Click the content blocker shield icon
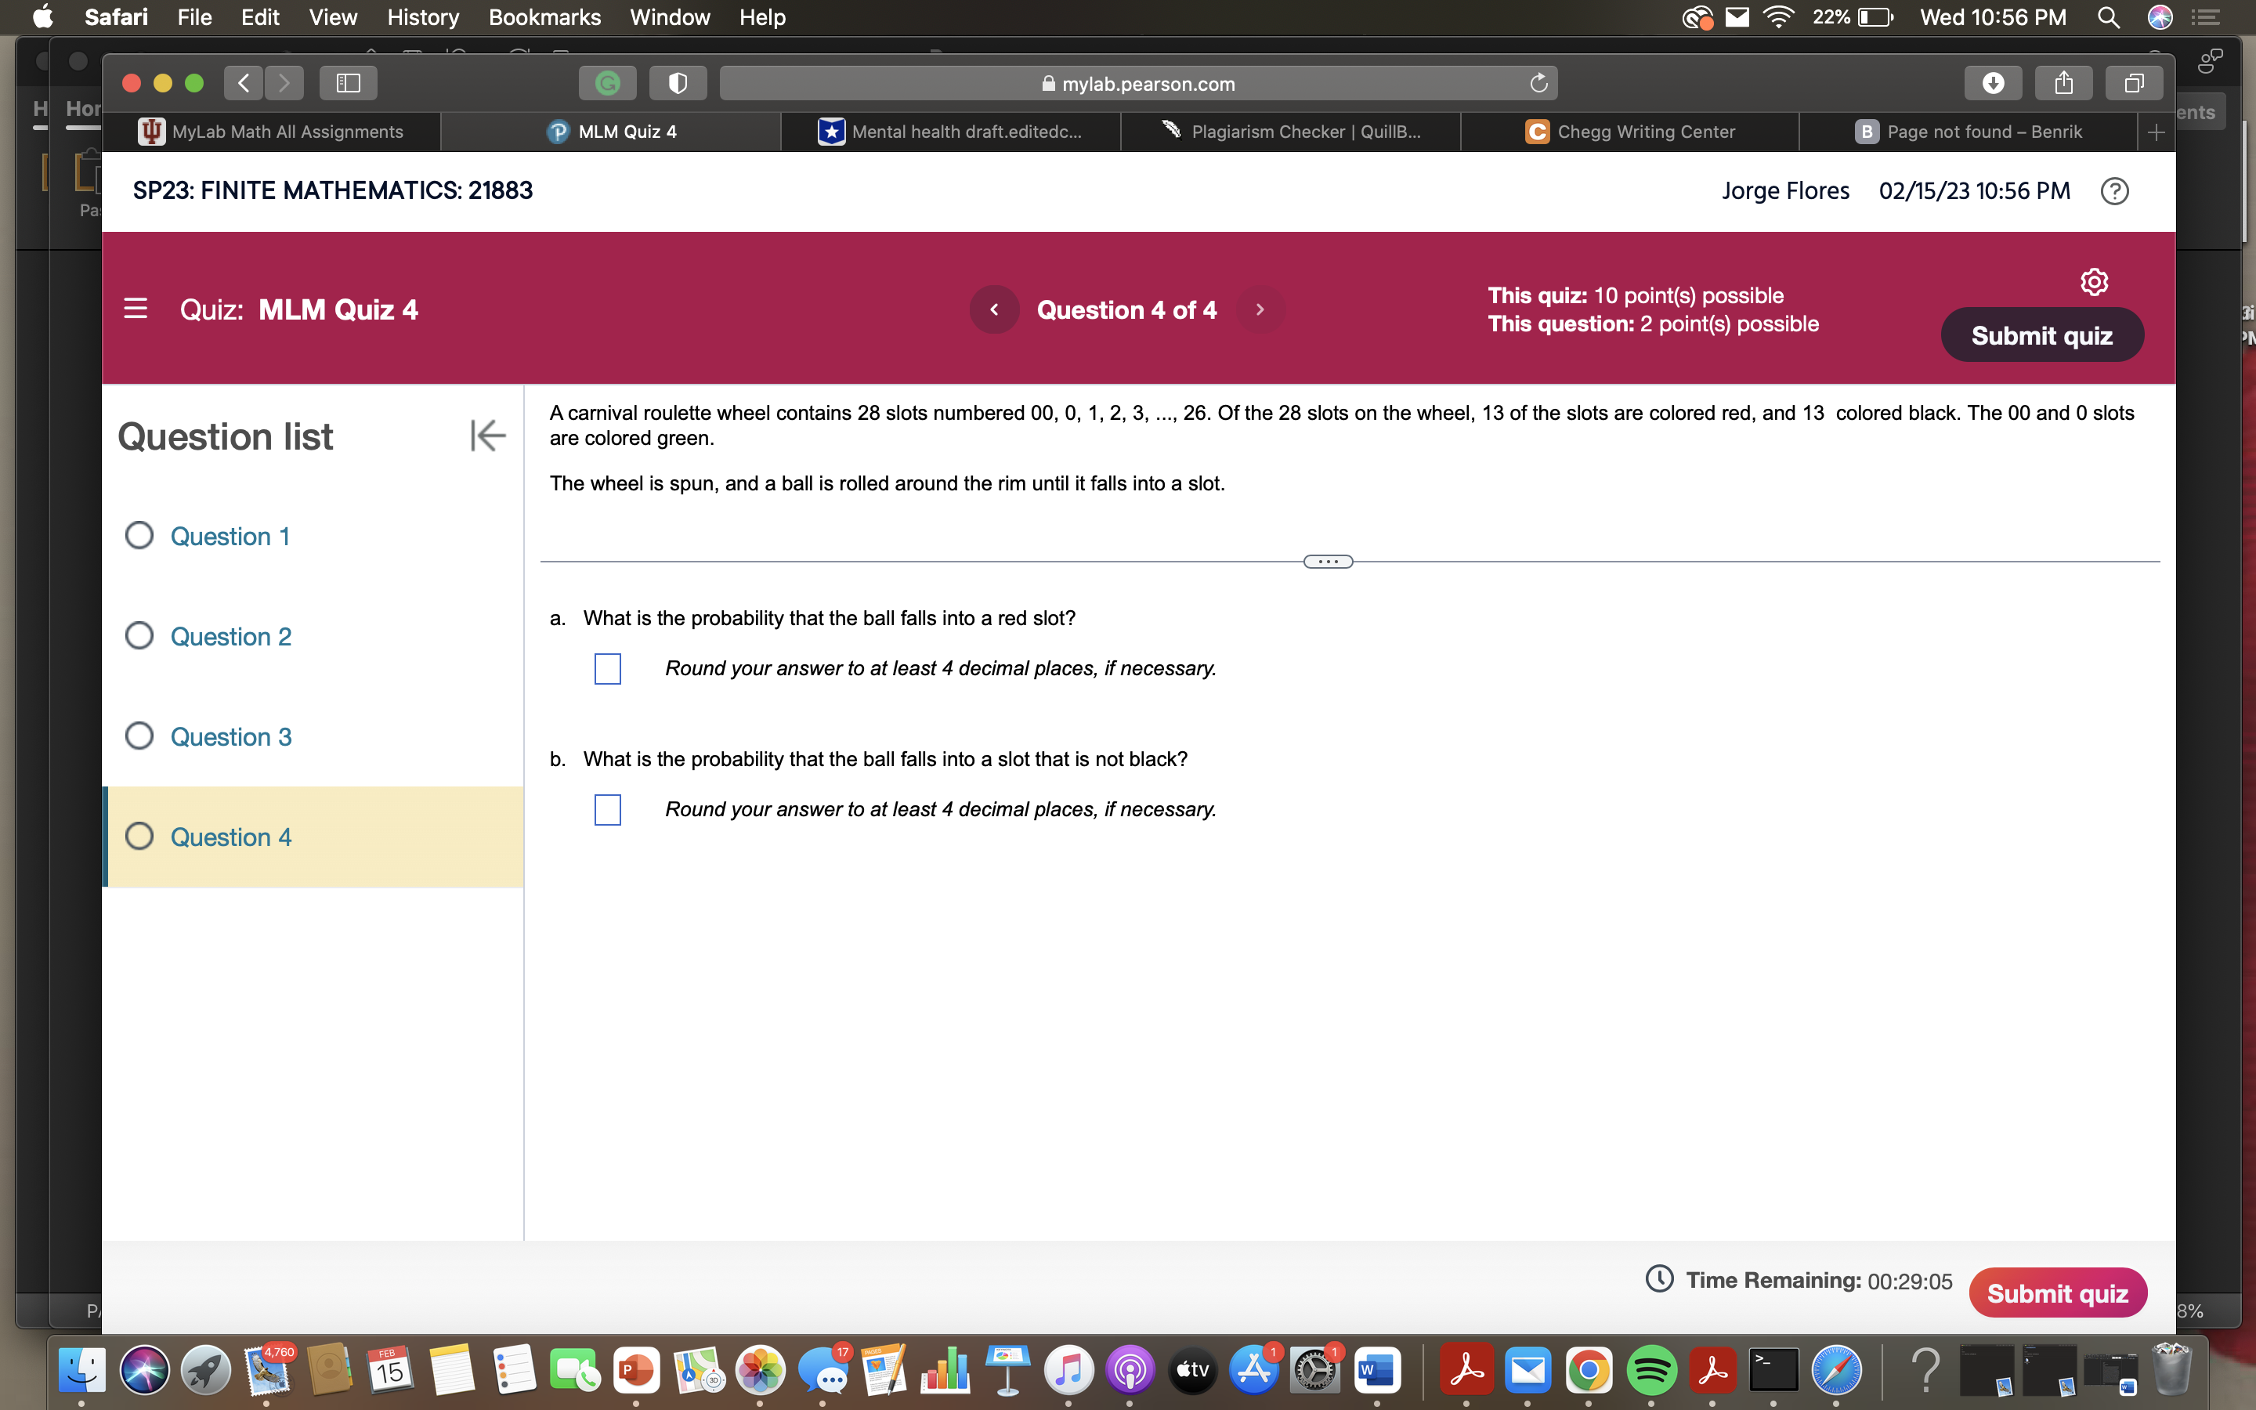Viewport: 2256px width, 1410px height. tap(677, 83)
